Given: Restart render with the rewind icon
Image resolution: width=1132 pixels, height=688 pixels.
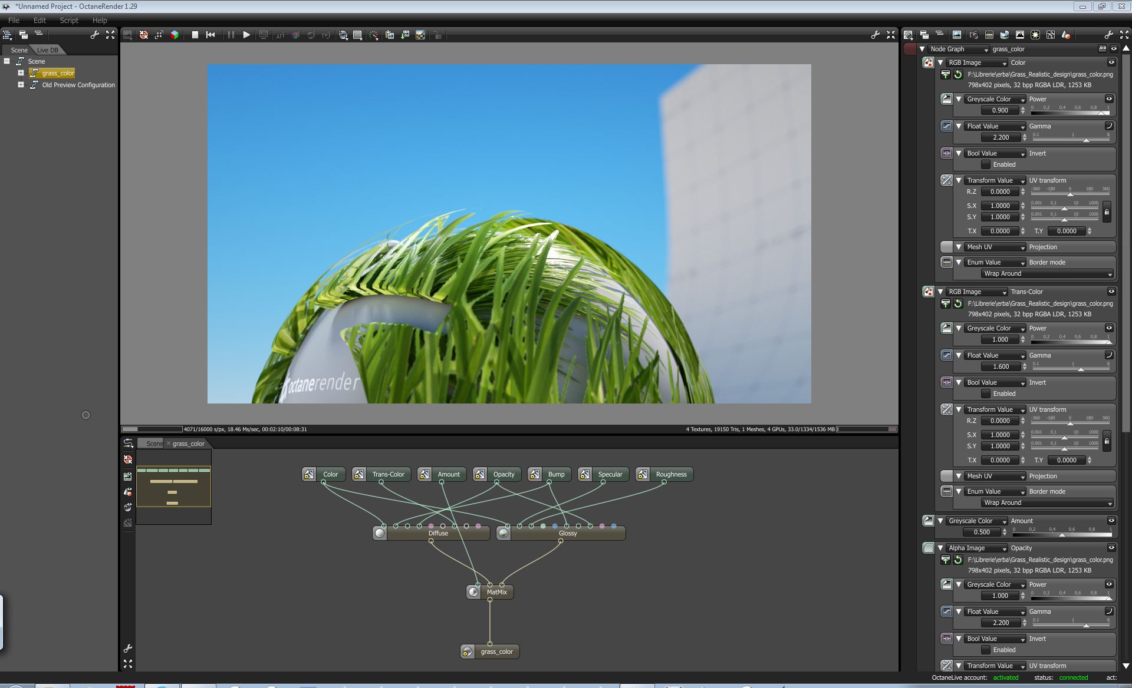Looking at the screenshot, I should [210, 35].
